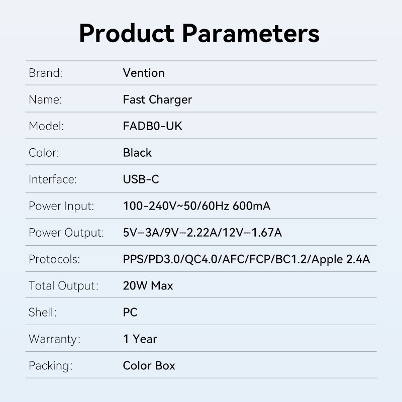
Task: Select the FADB0-UK model number
Action: [152, 126]
